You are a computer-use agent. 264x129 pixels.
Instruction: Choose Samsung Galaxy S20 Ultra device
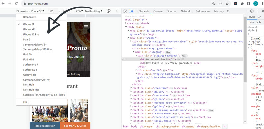42,49
